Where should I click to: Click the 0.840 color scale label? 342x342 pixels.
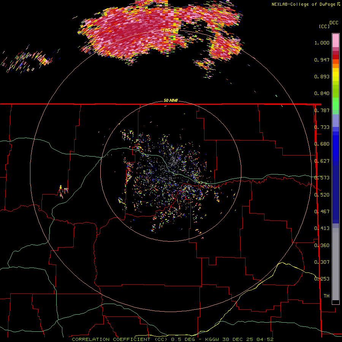click(x=322, y=93)
